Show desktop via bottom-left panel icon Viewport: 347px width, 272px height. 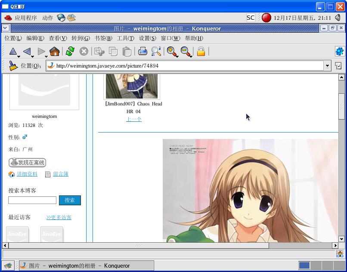pyautogui.click(x=8, y=266)
